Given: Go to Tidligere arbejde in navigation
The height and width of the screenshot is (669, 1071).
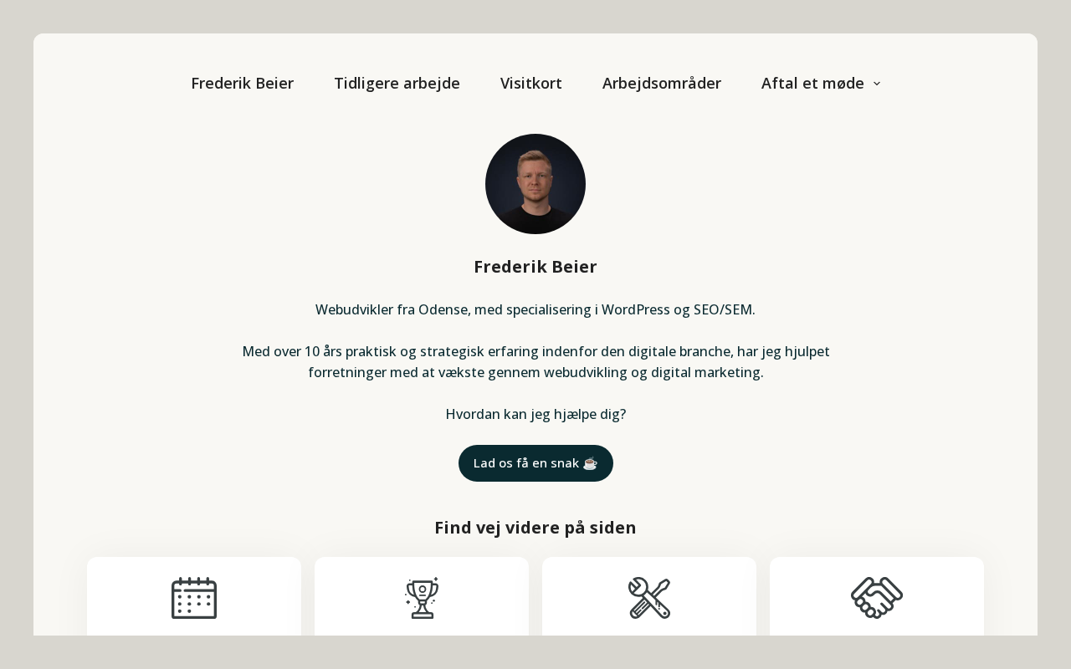Looking at the screenshot, I should (397, 84).
